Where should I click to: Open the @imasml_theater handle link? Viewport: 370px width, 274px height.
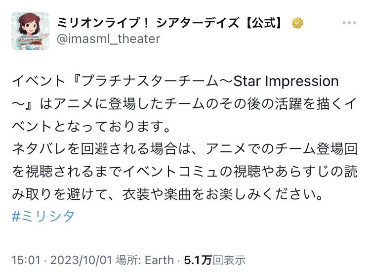(109, 39)
